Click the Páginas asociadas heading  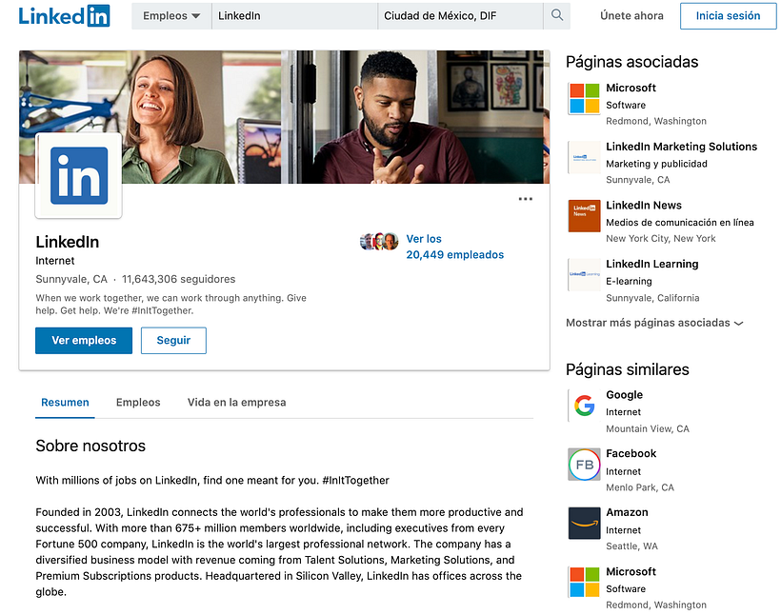[632, 62]
